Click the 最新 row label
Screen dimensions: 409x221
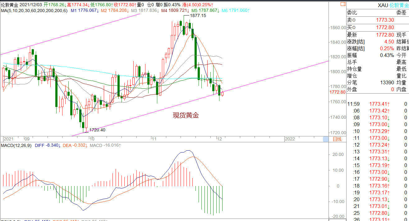pos(352,35)
